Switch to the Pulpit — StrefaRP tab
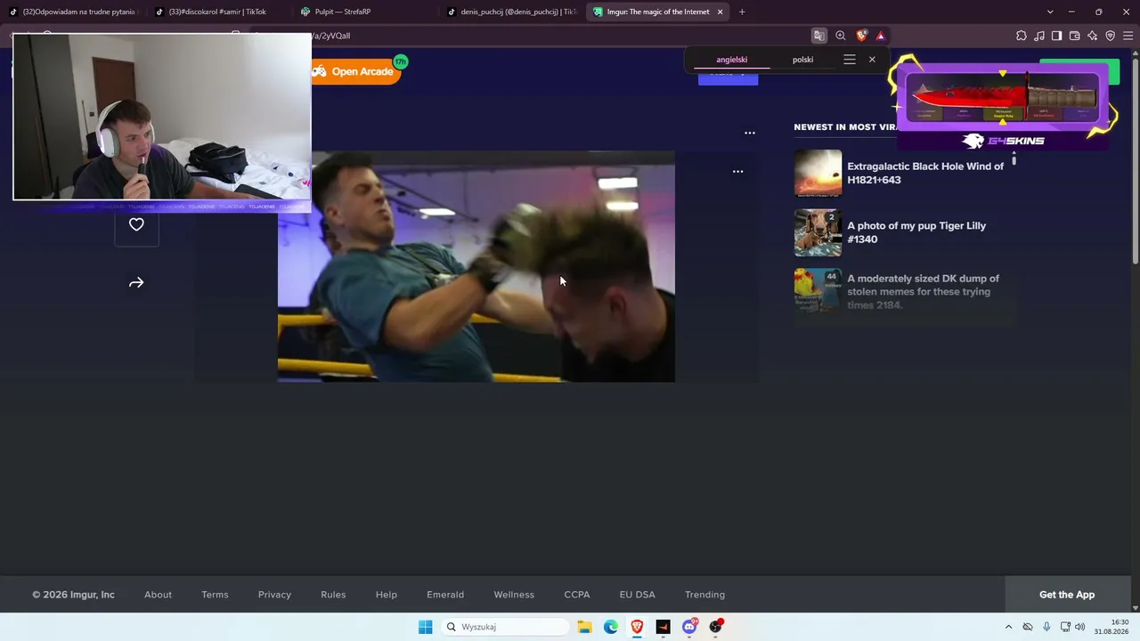 pyautogui.click(x=365, y=12)
